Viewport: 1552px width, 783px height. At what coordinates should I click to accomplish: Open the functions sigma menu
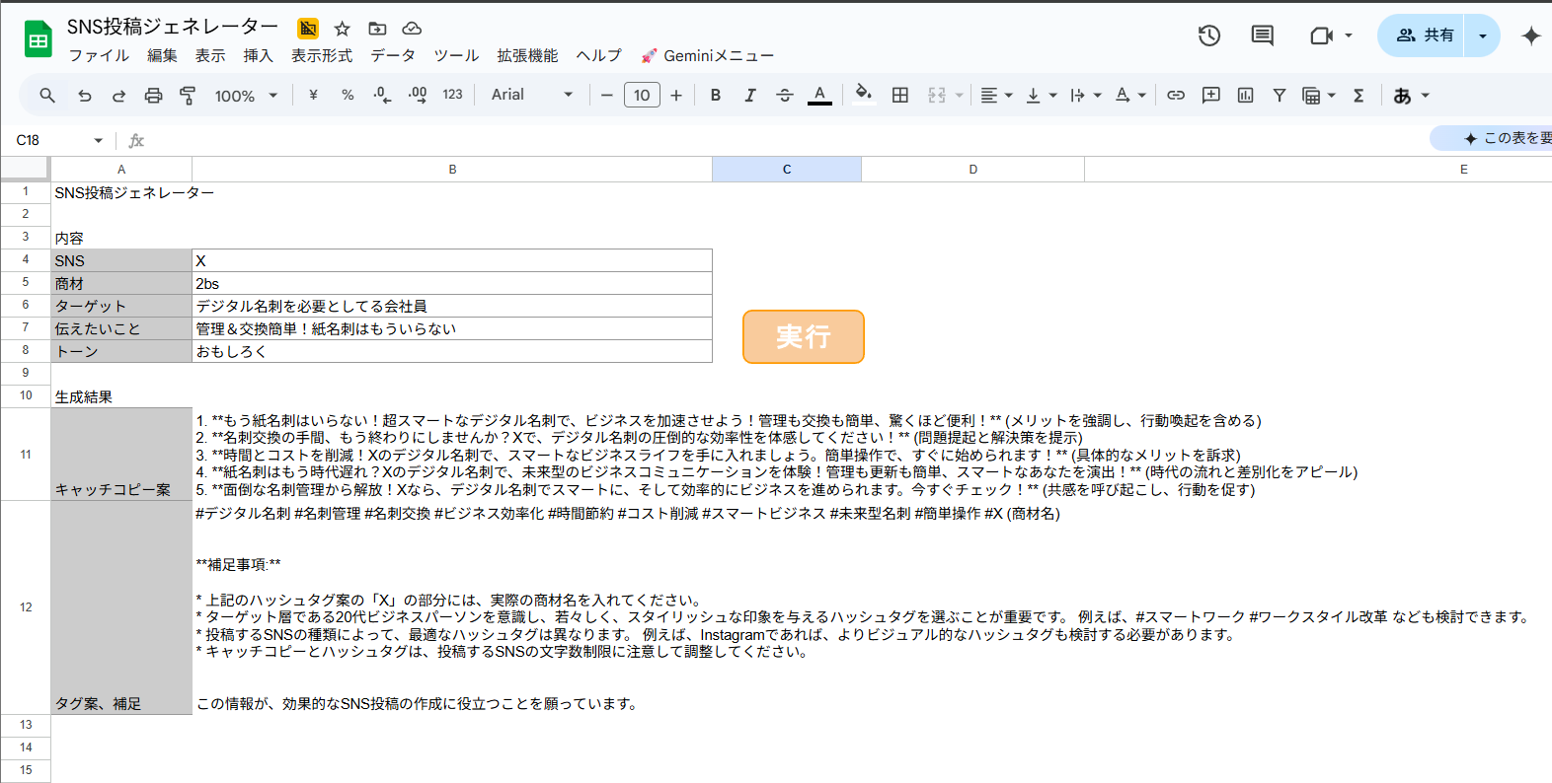[1358, 96]
